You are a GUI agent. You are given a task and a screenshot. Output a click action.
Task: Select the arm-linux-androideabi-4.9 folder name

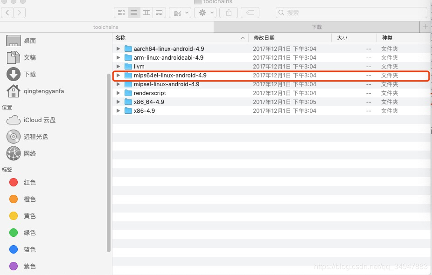168,57
